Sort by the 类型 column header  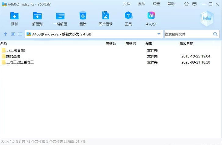[x=149, y=44]
